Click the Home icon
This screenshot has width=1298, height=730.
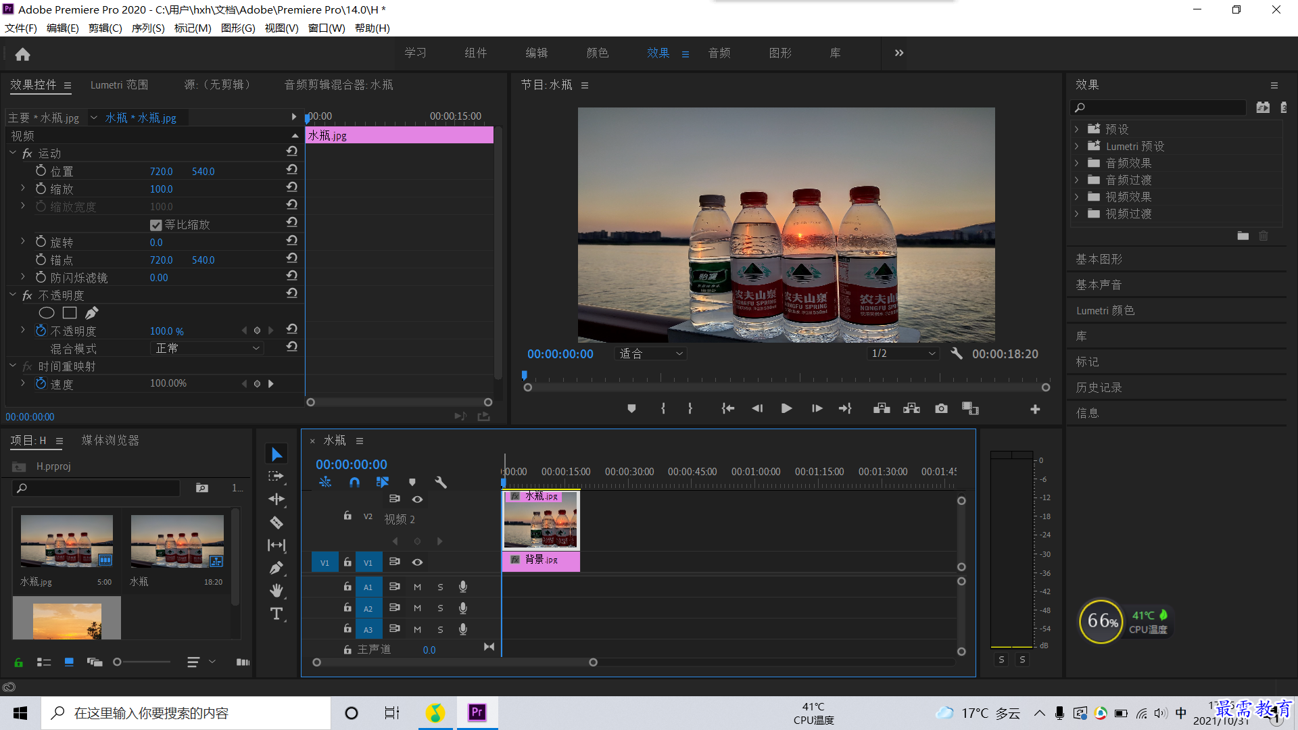click(x=22, y=54)
